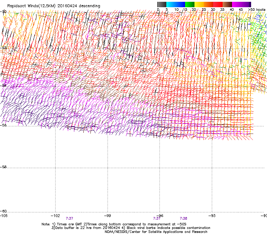Select the -56 latitude axis label

tap(3, 125)
